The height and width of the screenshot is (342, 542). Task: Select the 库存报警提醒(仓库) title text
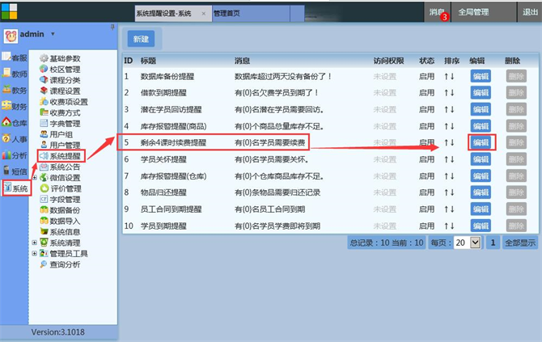pyautogui.click(x=174, y=176)
